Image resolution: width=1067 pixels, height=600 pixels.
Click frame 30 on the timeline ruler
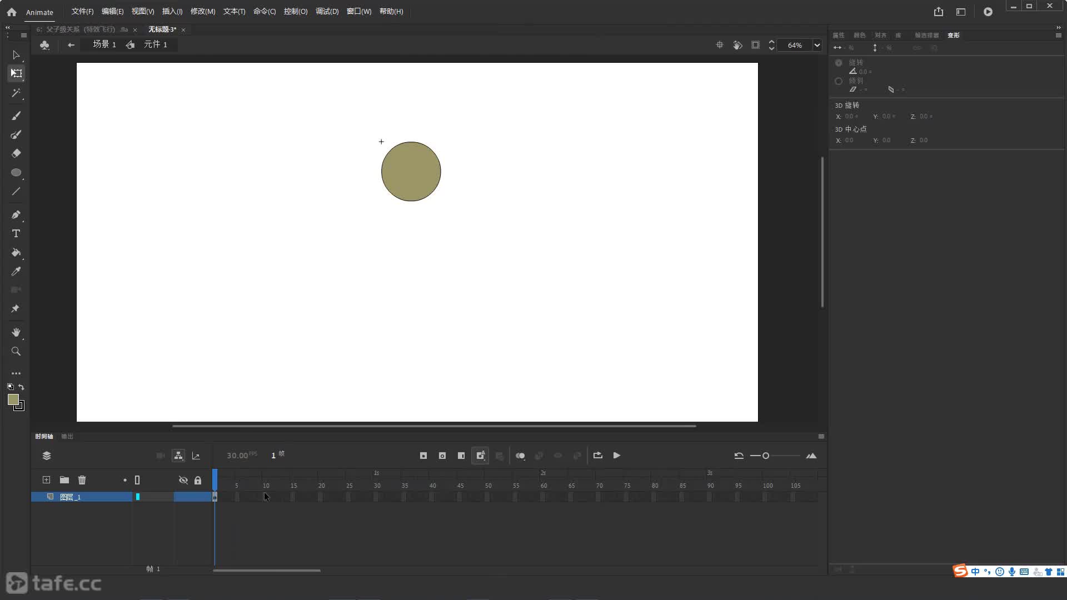pos(377,485)
